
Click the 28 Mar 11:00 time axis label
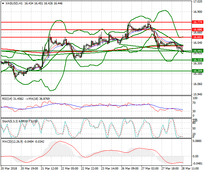pyautogui.click(x=190, y=169)
